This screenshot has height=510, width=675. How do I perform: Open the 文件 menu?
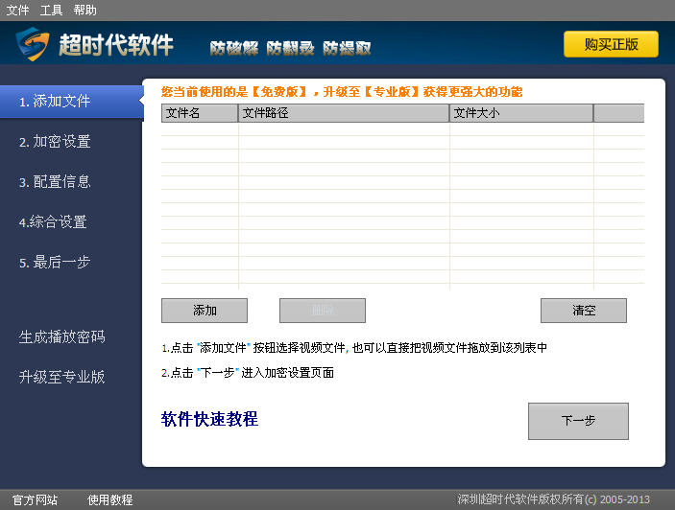tap(17, 10)
